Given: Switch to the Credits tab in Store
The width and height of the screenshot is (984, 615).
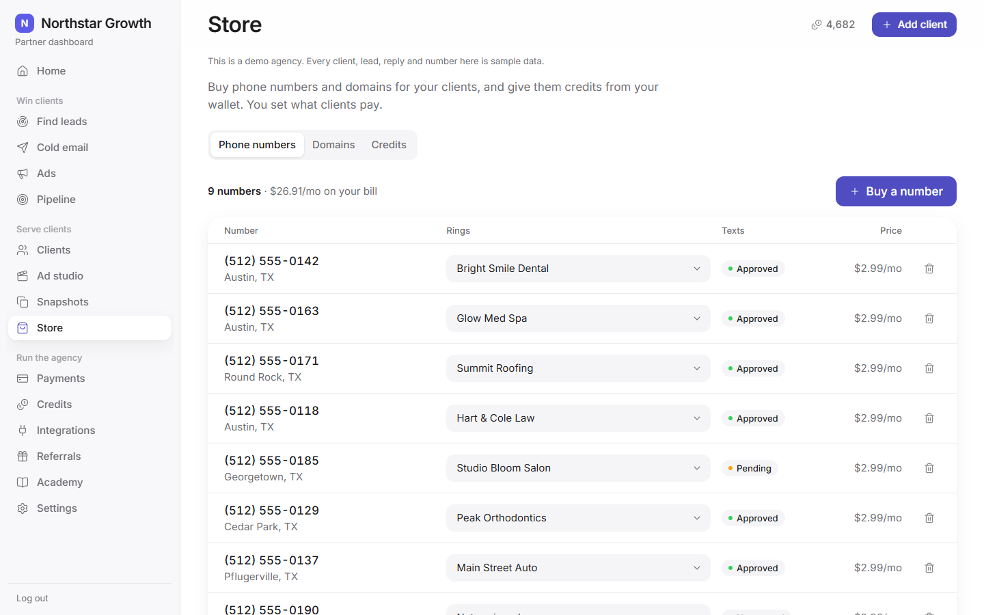Looking at the screenshot, I should click(389, 145).
